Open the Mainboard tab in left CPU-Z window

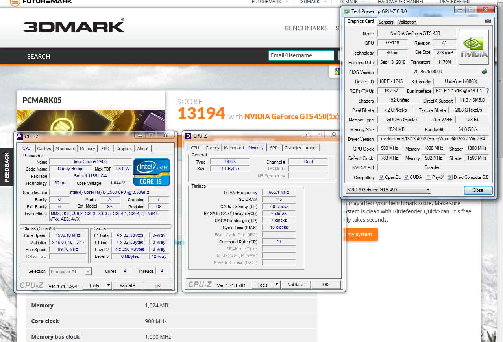[x=65, y=149]
